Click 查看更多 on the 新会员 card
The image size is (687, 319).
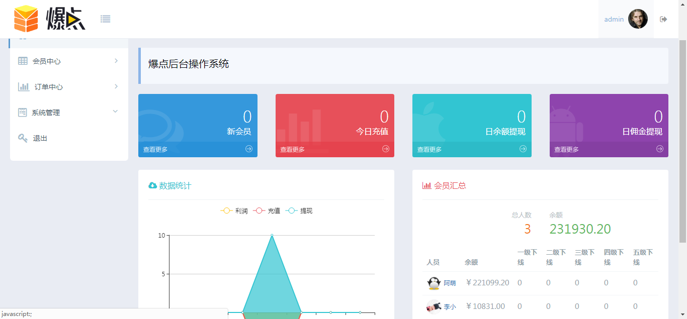(x=155, y=149)
